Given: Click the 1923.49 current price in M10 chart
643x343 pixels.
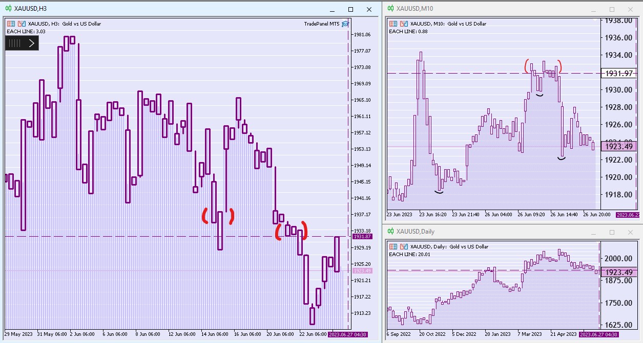Looking at the screenshot, I should (619, 147).
